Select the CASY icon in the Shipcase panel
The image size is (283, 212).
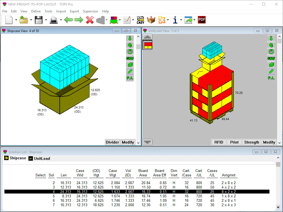pos(130,58)
